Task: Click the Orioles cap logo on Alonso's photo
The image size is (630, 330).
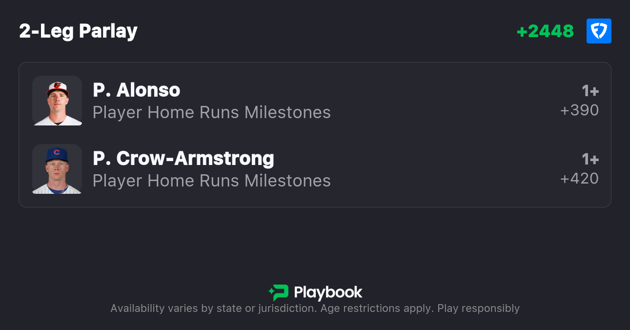Action: [57, 85]
